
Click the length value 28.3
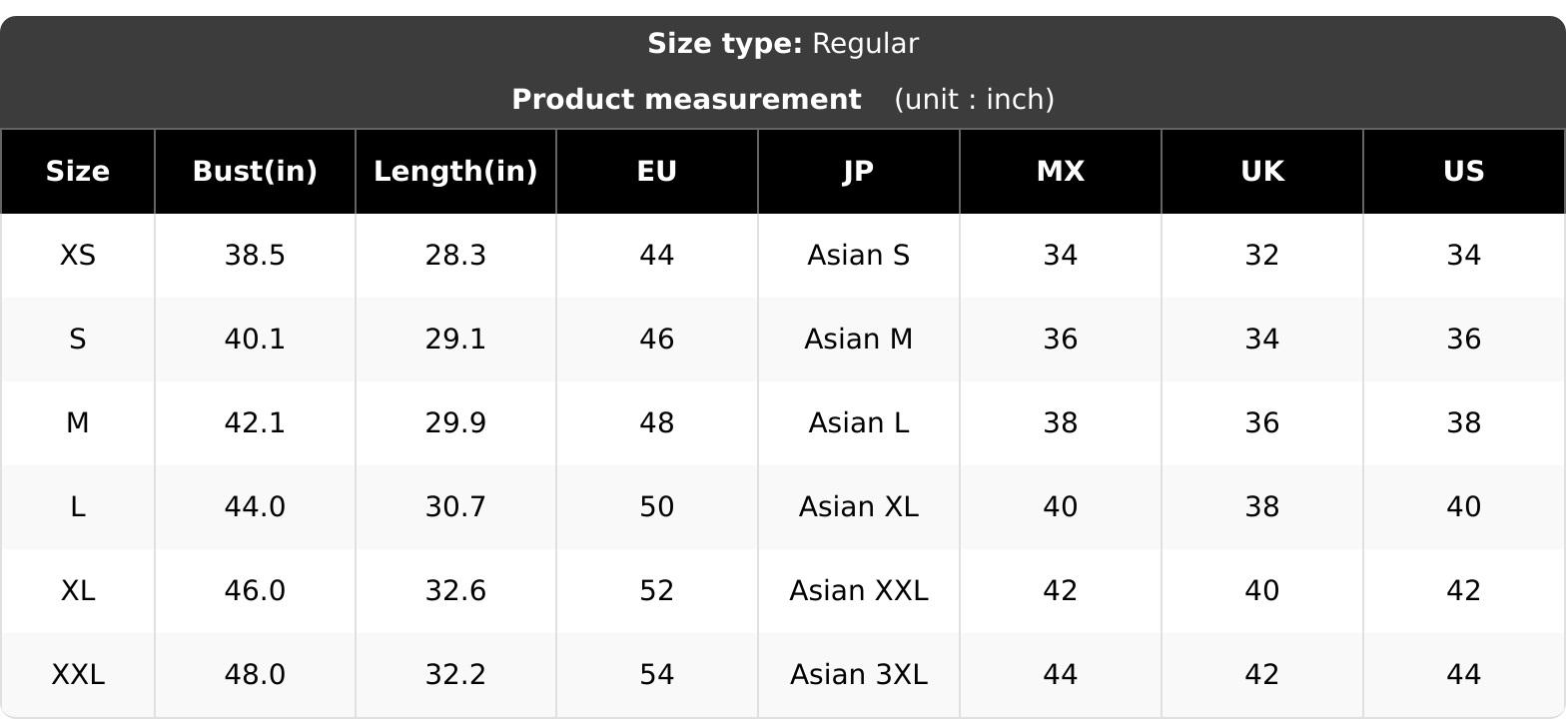coord(455,256)
